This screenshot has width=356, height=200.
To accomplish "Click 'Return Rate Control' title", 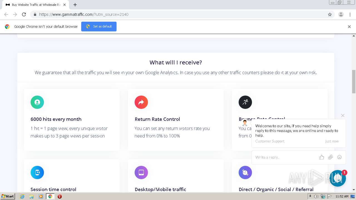I will coord(157,119).
